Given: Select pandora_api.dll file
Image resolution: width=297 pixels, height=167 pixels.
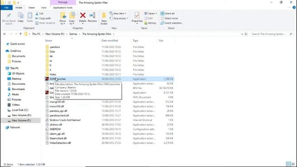Looking at the screenshot, I should 58,111.
